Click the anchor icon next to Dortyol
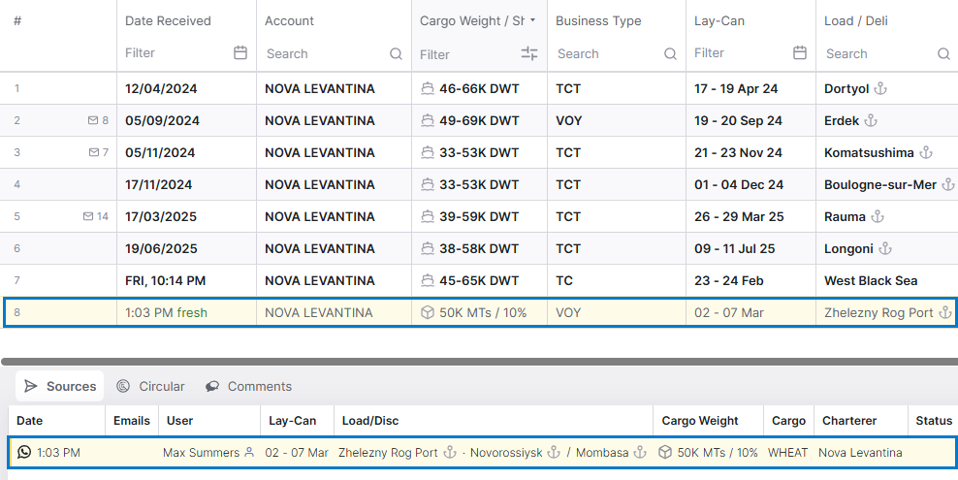Viewport: 958px width, 480px height. point(880,88)
